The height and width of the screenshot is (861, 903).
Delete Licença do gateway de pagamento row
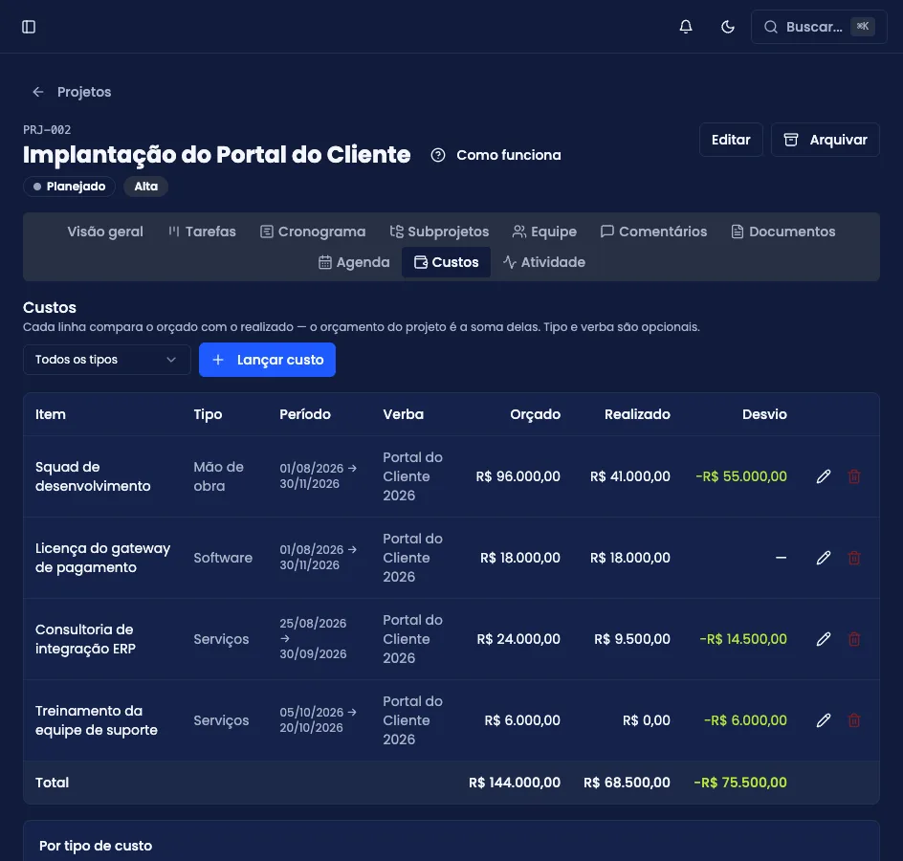854,558
